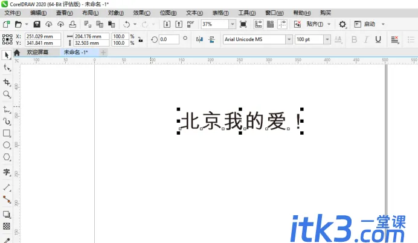Open the font size dropdown
Viewport: 418px width, 243px height.
(x=327, y=39)
